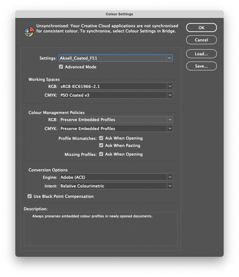
Task: Open the Settings preset dropdown arrow
Action: [x=169, y=58]
